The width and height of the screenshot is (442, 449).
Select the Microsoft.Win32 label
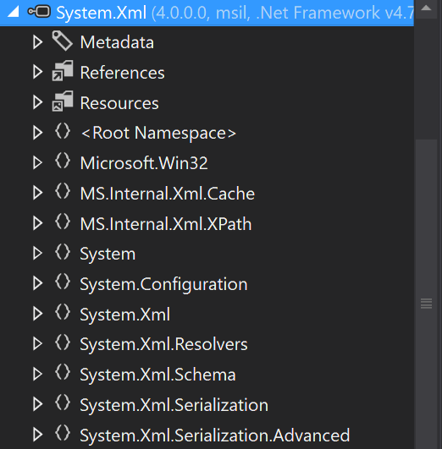tap(144, 163)
